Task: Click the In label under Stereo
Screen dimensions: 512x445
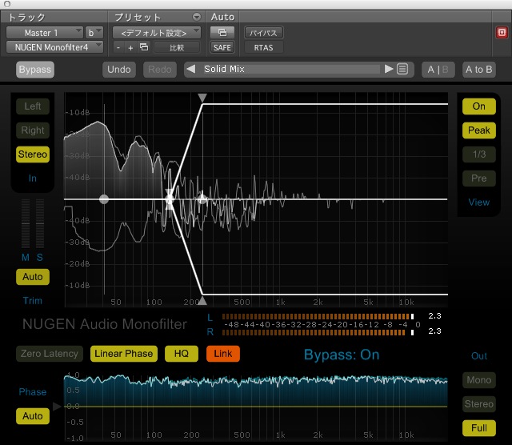Action: point(33,178)
